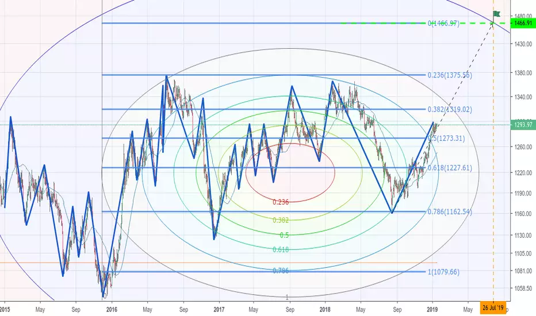Click the 2019 label on time axis
536x316 pixels.
pos(432,310)
